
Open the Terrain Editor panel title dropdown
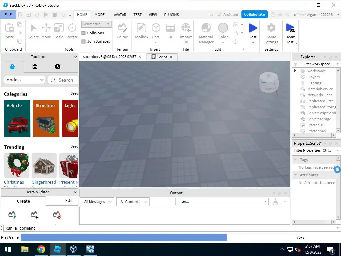[75, 192]
